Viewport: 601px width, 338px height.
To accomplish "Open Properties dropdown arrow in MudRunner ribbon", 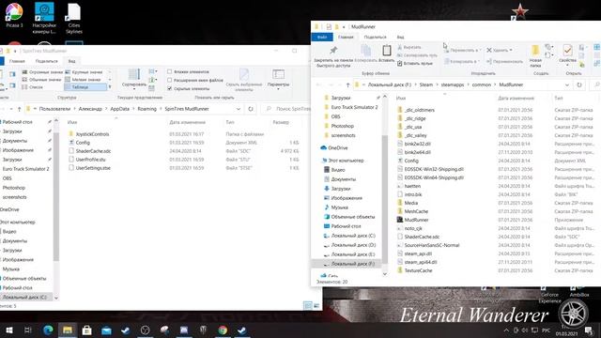I will [567, 66].
